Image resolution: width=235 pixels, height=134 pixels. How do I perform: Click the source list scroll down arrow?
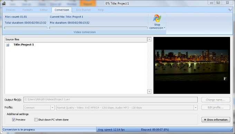(149, 91)
